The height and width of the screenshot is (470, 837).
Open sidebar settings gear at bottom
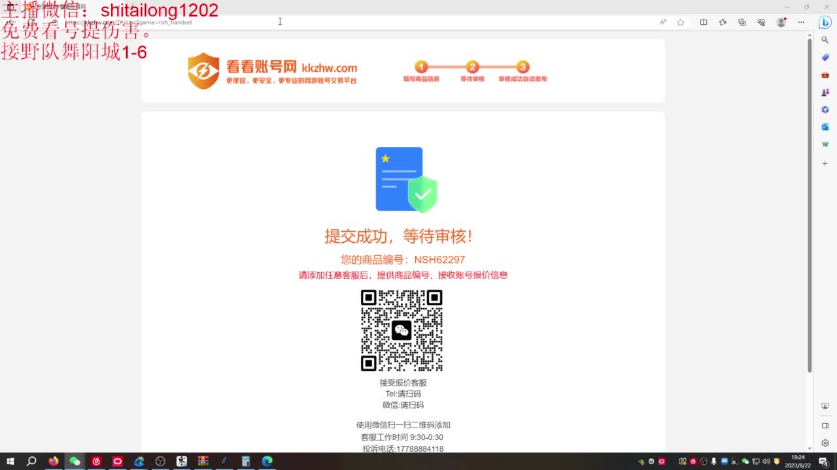pyautogui.click(x=825, y=443)
